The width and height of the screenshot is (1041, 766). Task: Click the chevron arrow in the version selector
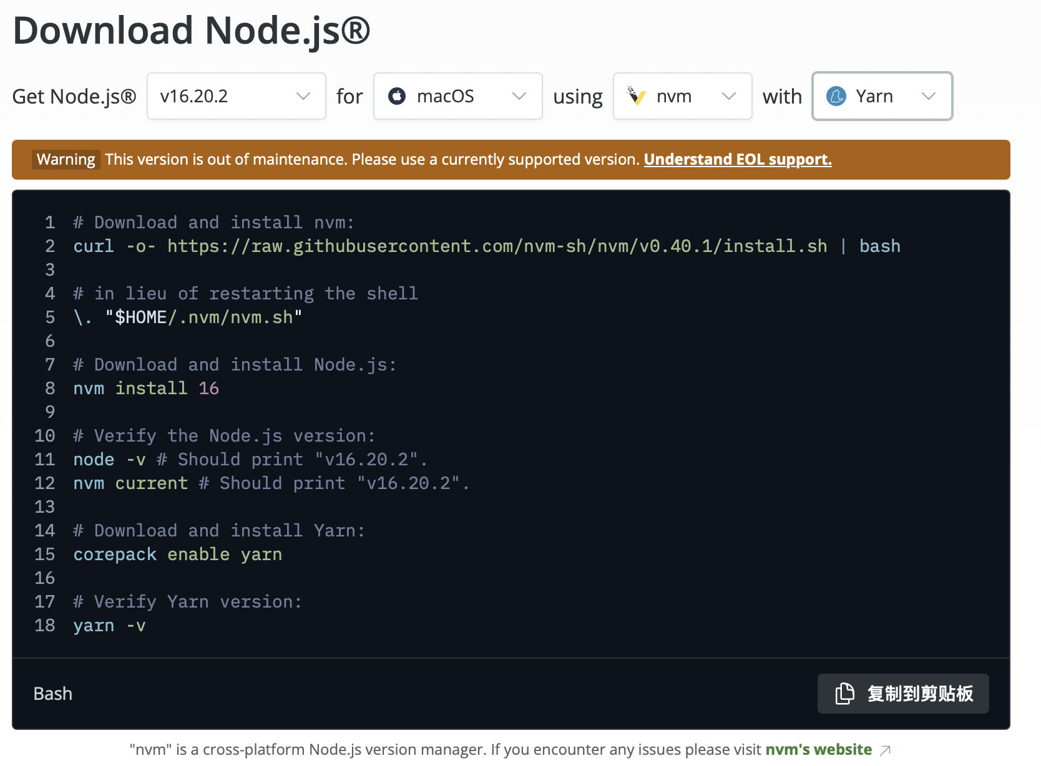303,96
